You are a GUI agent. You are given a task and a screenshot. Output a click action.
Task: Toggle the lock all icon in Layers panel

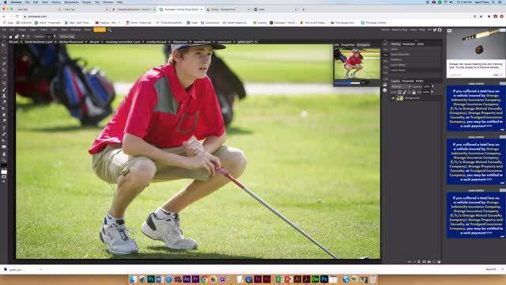pos(413,92)
